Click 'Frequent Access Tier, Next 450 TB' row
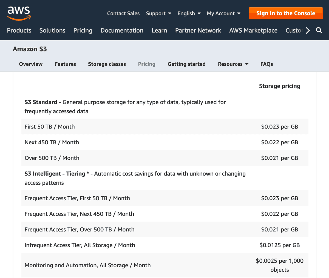The image size is (329, 278). pos(165,214)
